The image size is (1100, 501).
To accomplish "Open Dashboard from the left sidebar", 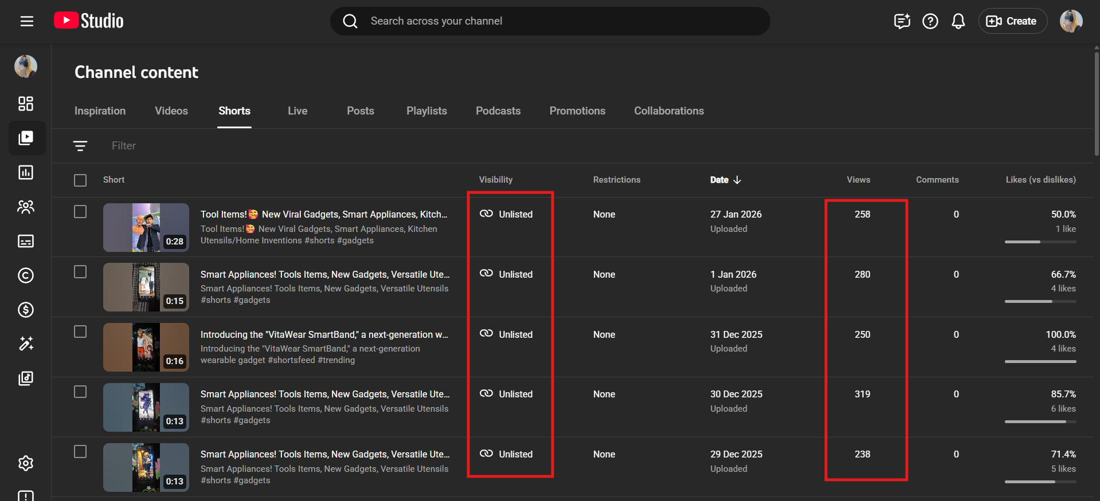I will tap(26, 104).
